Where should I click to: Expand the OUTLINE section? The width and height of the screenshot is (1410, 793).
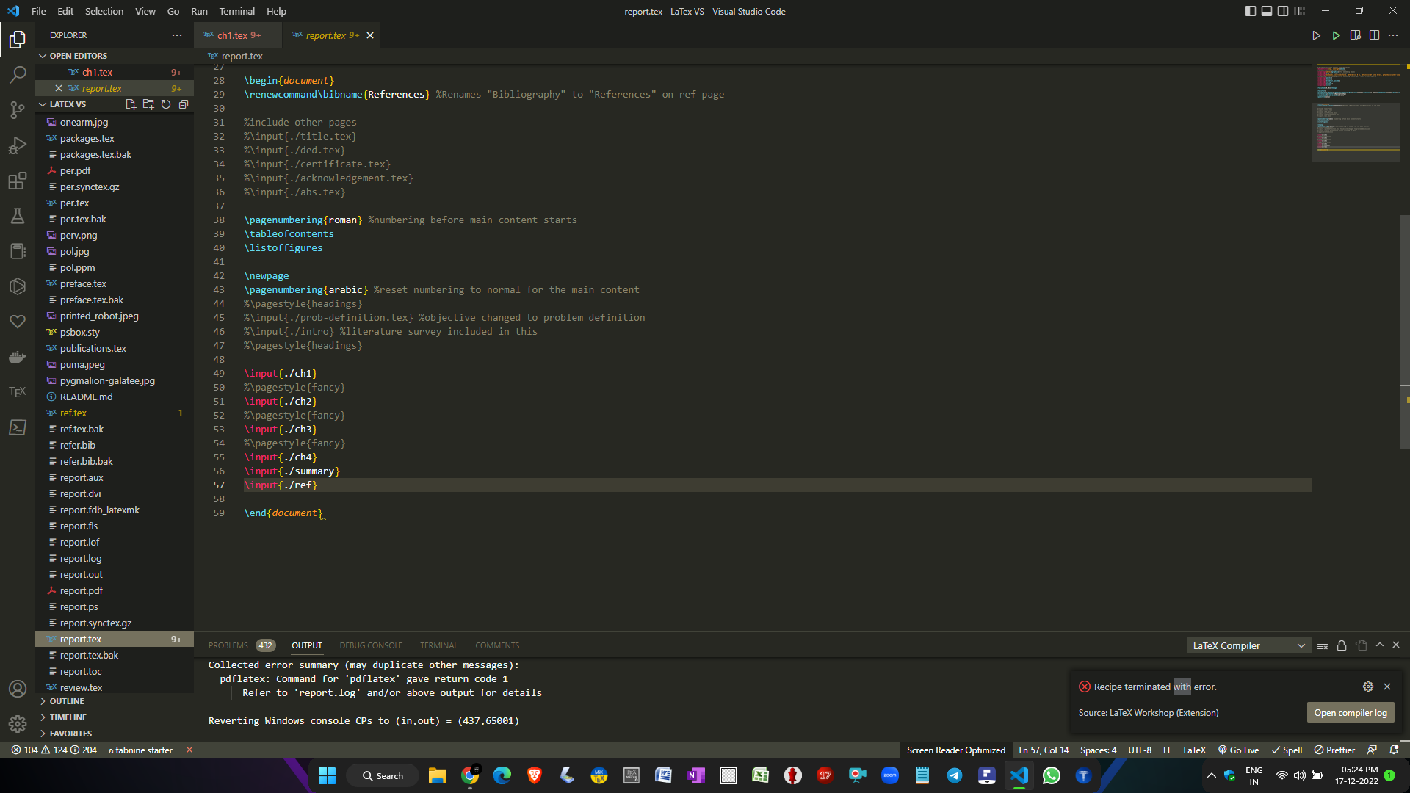65,701
